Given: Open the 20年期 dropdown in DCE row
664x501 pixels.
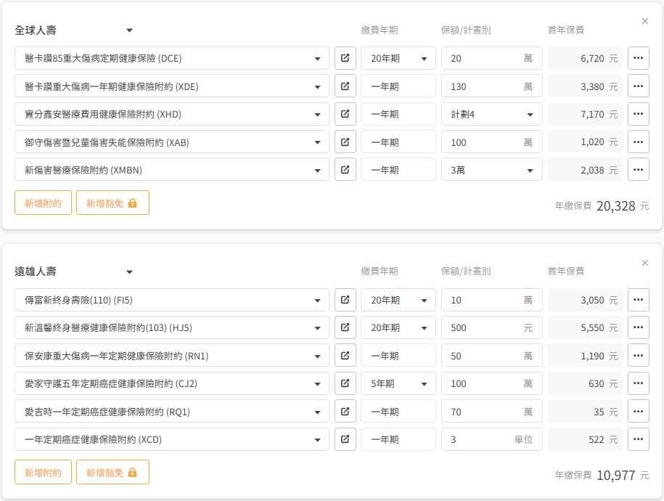Looking at the screenshot, I should 398,58.
